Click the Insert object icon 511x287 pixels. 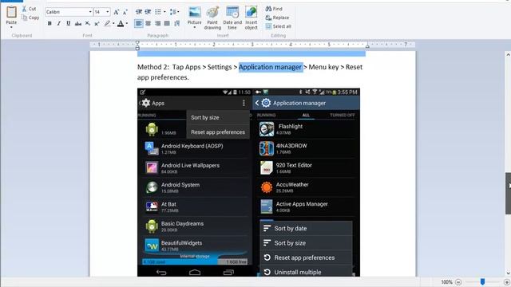252,12
